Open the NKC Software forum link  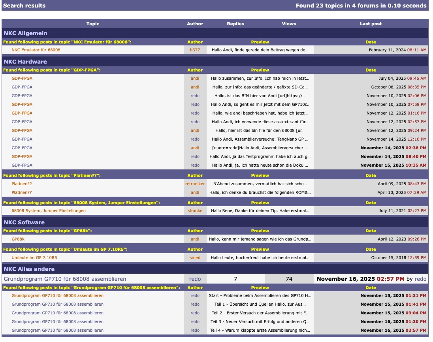pyautogui.click(x=24, y=222)
